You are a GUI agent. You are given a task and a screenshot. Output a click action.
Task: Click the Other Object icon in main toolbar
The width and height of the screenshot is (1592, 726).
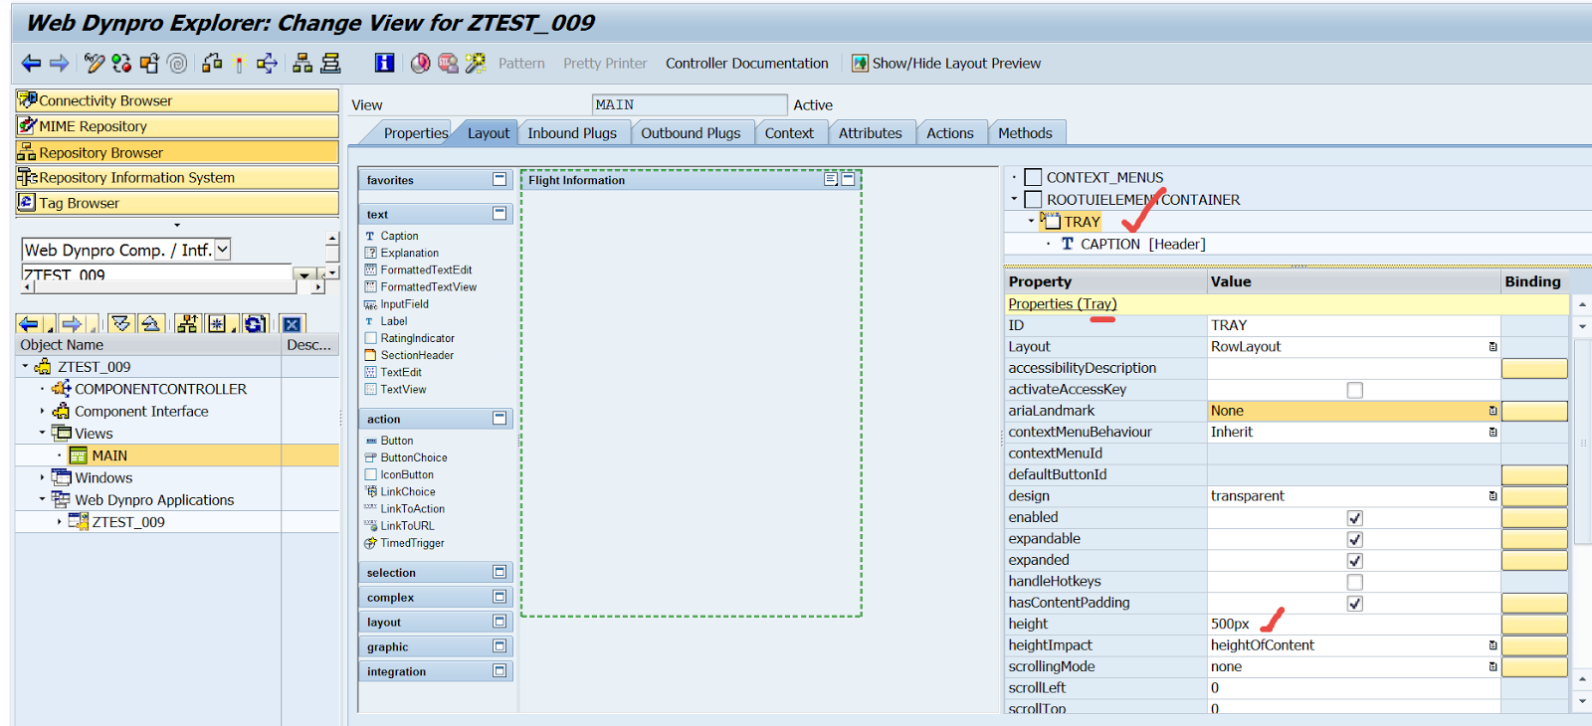pos(149,64)
